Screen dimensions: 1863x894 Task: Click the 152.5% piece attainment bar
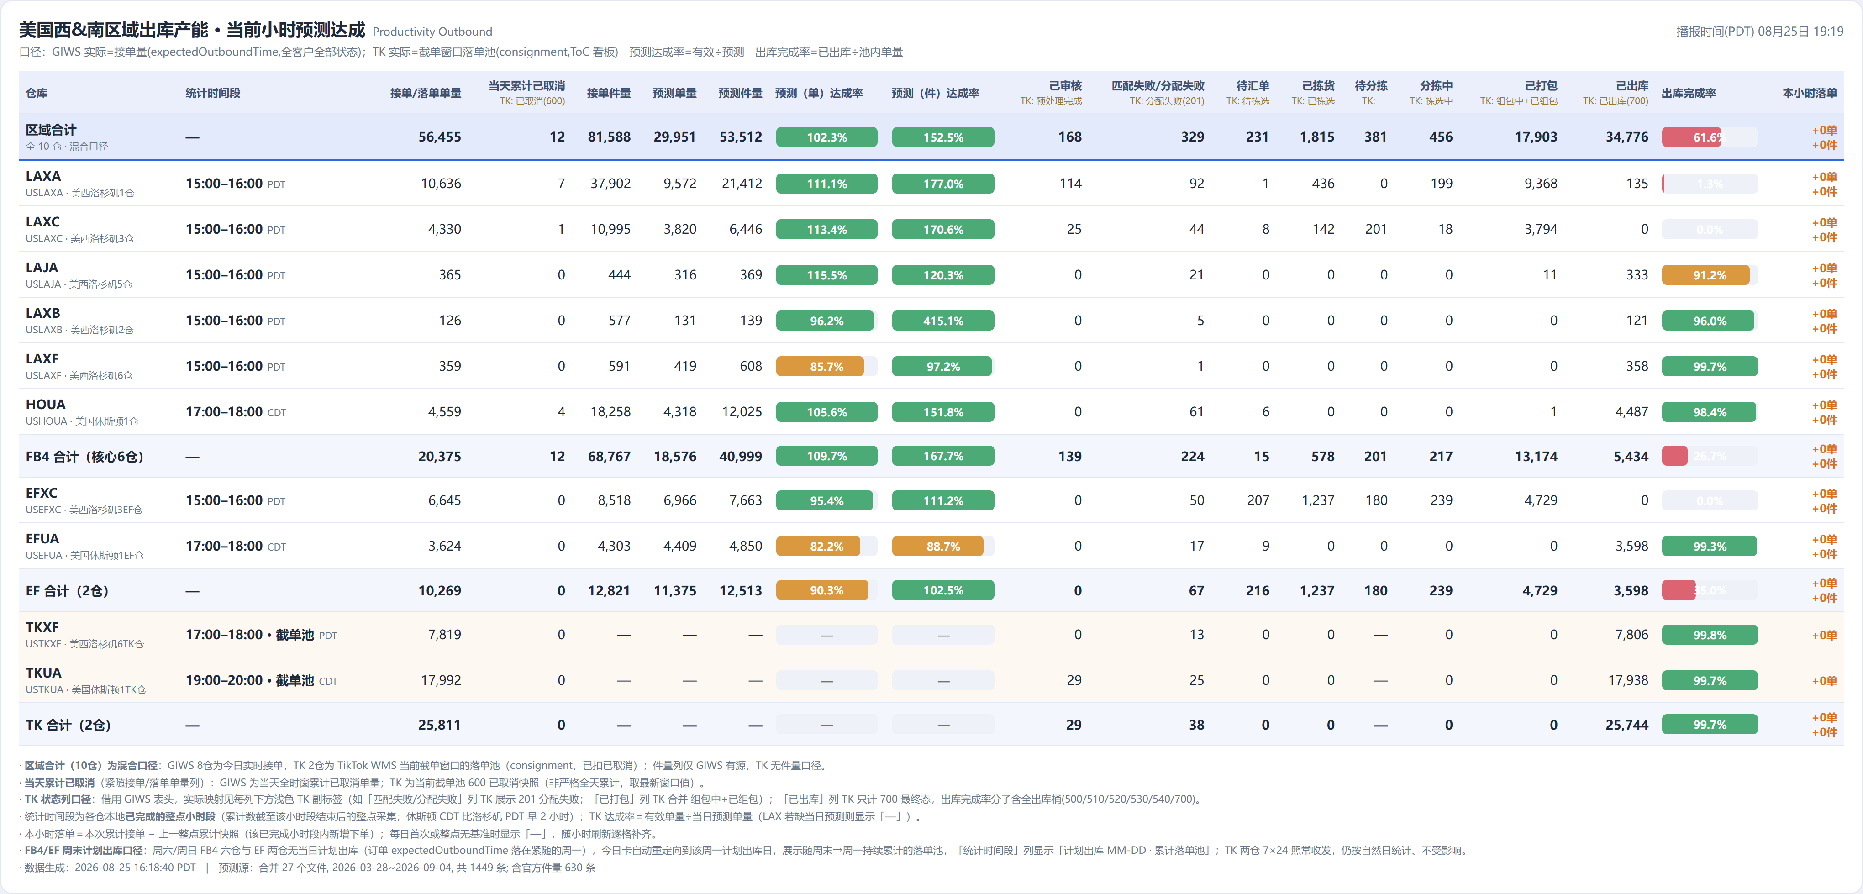click(943, 137)
